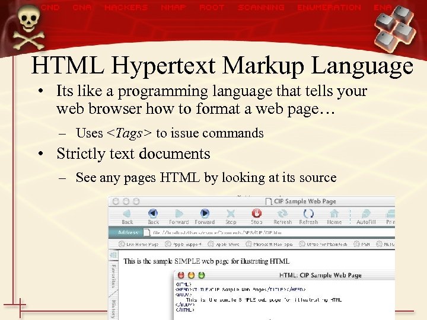Image resolution: width=427 pixels, height=320 pixels.
Task: Click the HTML: CIP Sample Web Page source title
Action: coord(320,276)
